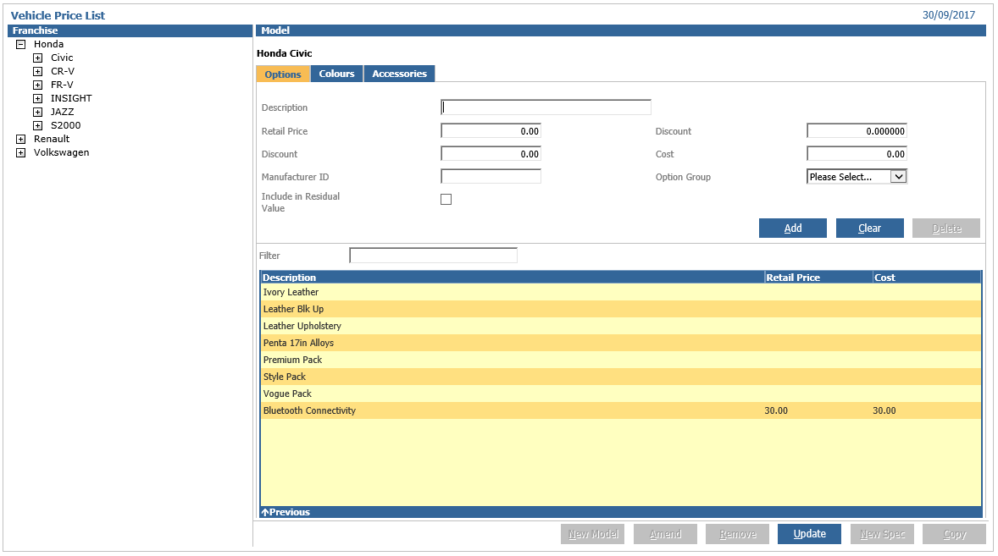Click the Remove button
Viewport: 998px width, 556px height.
[738, 534]
